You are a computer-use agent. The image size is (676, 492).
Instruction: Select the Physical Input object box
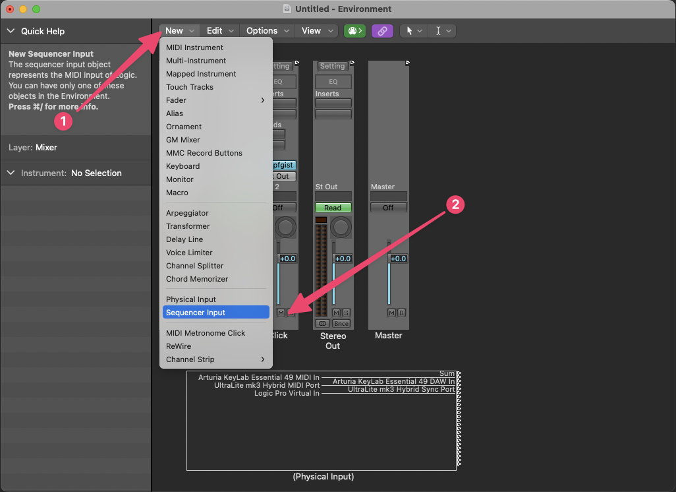click(x=322, y=435)
